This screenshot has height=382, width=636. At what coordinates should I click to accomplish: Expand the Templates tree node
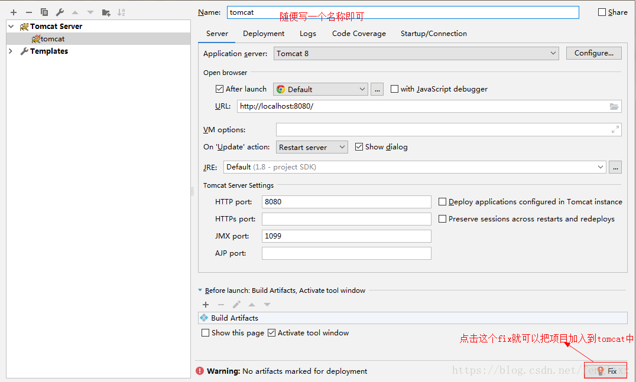coord(11,51)
